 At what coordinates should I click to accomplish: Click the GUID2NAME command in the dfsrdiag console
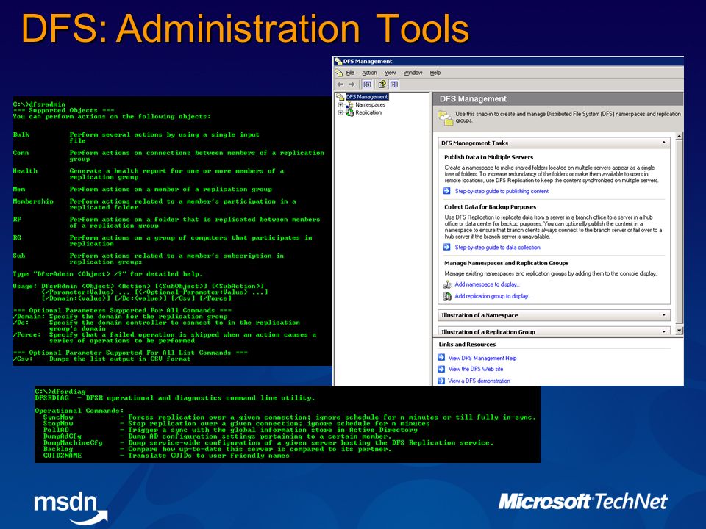(x=62, y=456)
